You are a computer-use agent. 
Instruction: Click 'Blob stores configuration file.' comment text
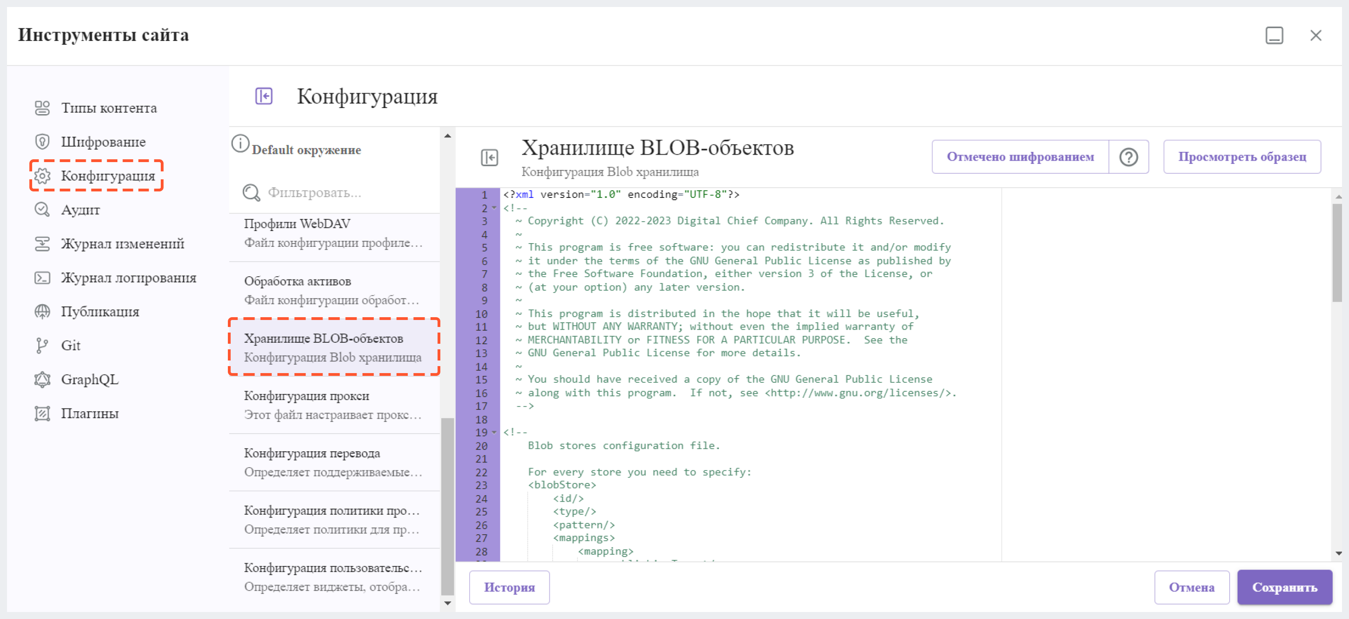click(623, 446)
